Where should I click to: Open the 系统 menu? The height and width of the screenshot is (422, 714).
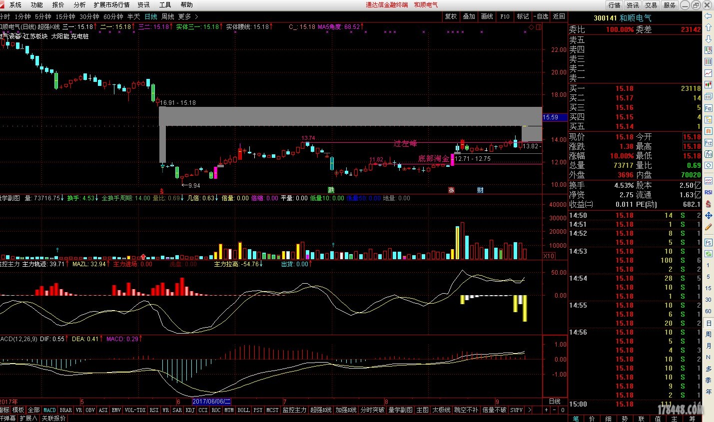coord(15,4)
